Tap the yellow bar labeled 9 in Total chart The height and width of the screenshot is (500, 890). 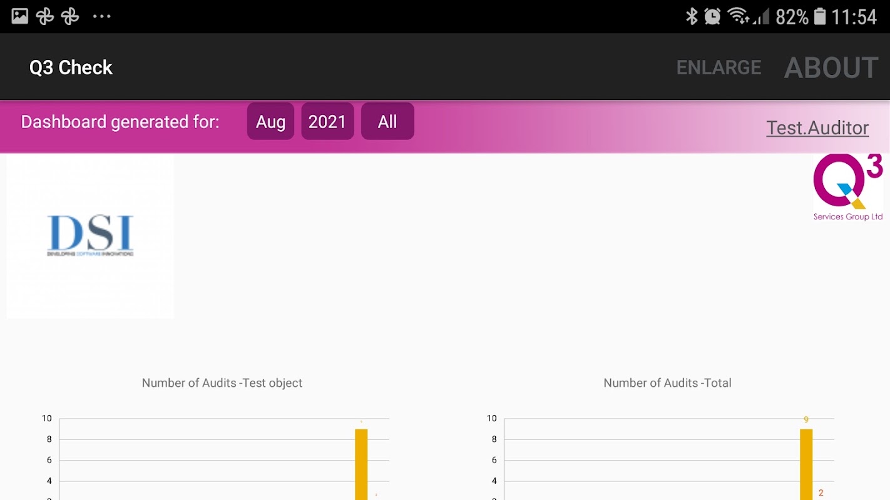pyautogui.click(x=806, y=464)
